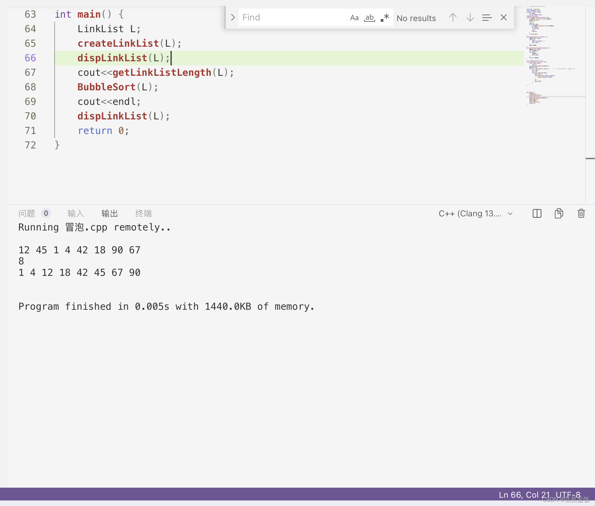The height and width of the screenshot is (506, 595).
Task: Click UTF-8 encoding in status bar
Action: pyautogui.click(x=568, y=495)
